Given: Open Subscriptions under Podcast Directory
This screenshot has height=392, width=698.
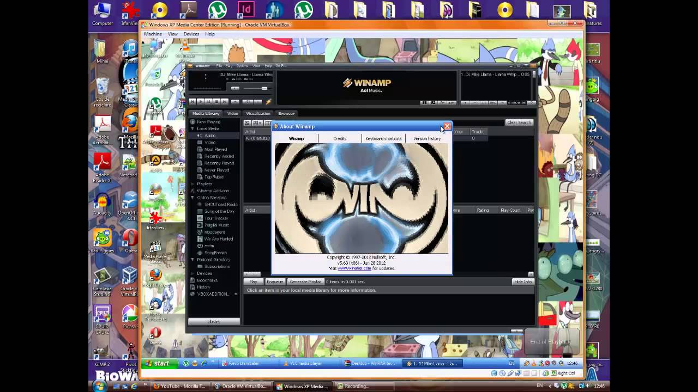Looking at the screenshot, I should pos(216,266).
